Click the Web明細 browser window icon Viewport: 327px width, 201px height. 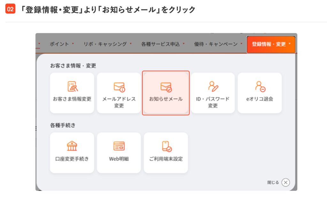(119, 146)
